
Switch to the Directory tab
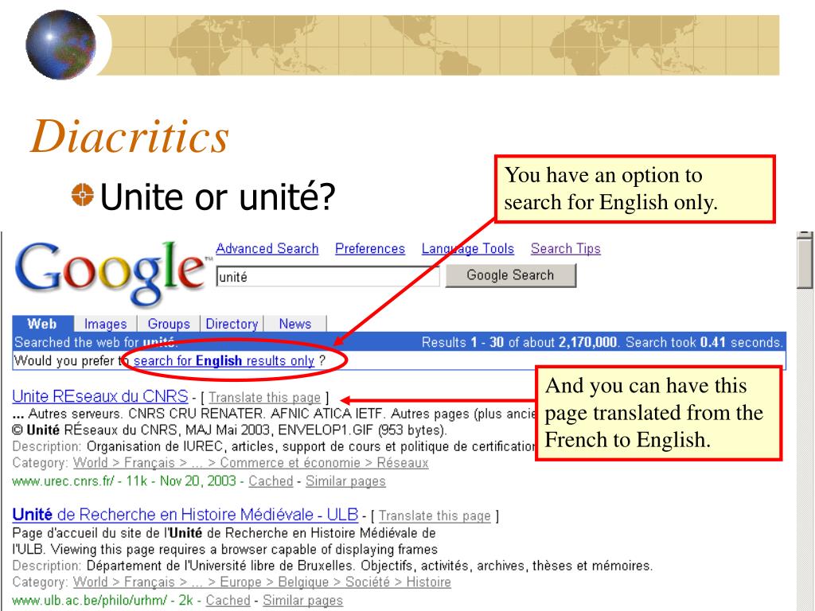[x=232, y=325]
